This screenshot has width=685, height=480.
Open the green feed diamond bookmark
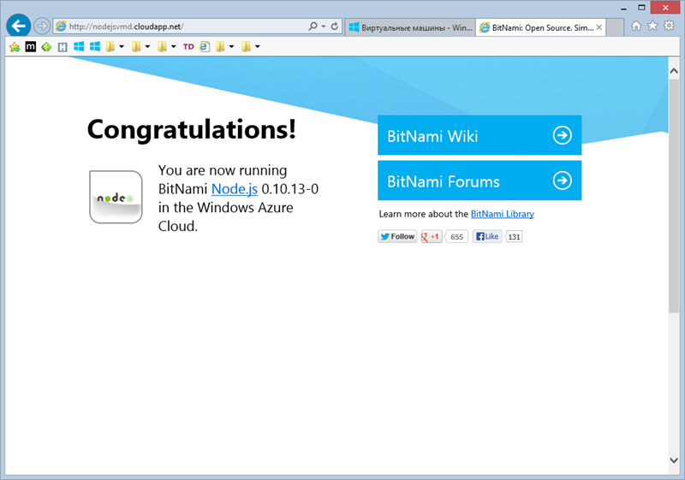pos(46,47)
